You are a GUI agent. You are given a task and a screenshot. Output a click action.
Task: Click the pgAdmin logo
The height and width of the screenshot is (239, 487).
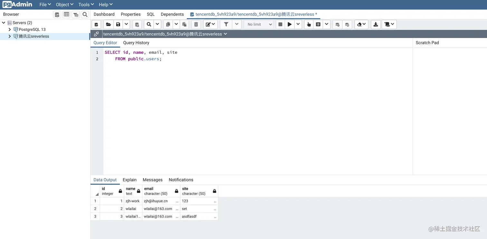(x=17, y=5)
